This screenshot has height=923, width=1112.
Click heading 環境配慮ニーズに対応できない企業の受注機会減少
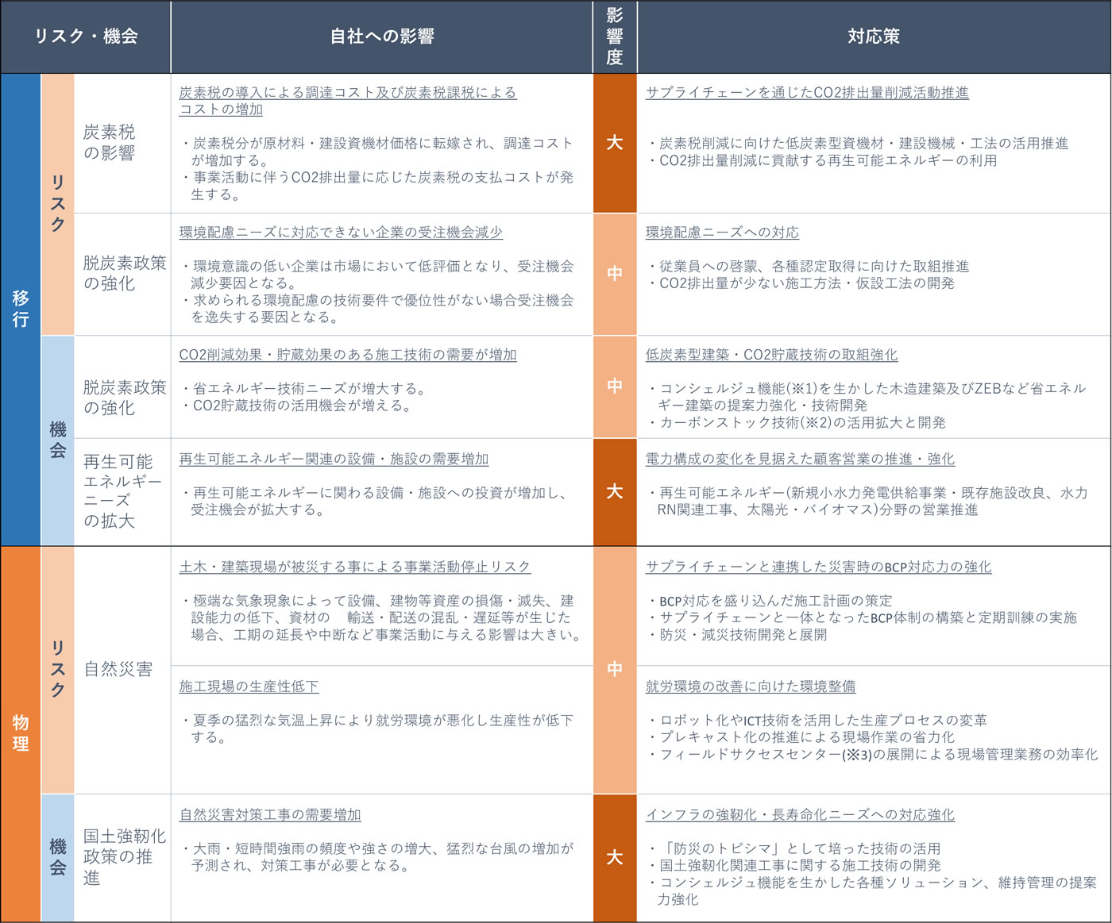341,233
